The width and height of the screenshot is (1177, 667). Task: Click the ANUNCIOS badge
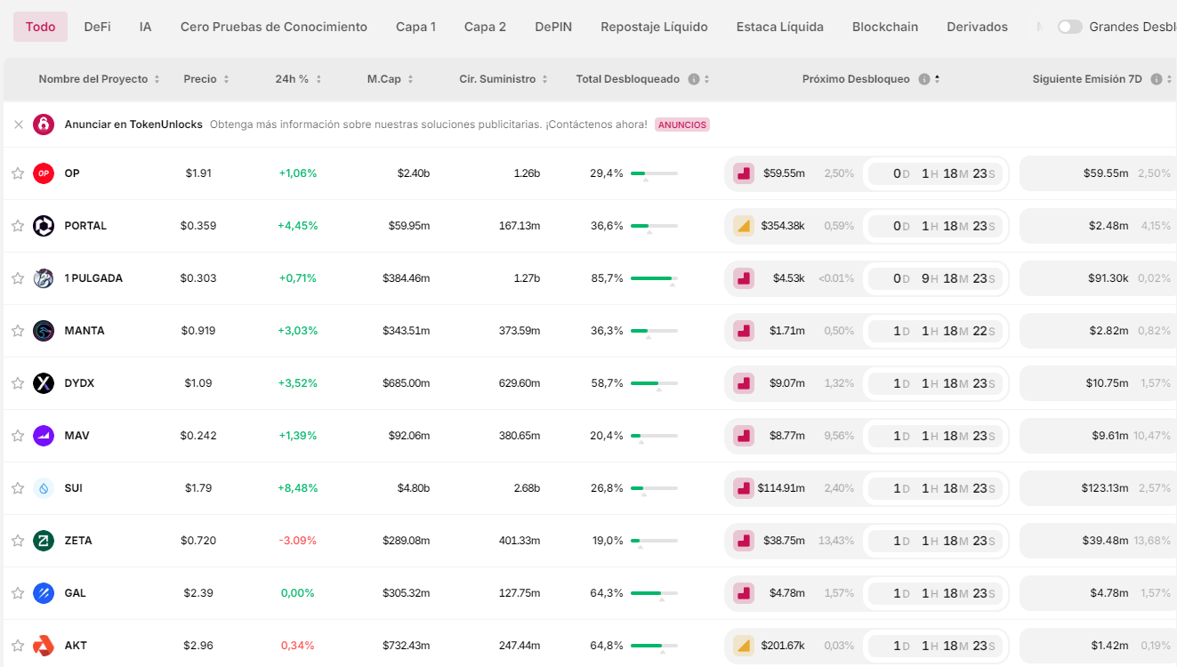[682, 125]
